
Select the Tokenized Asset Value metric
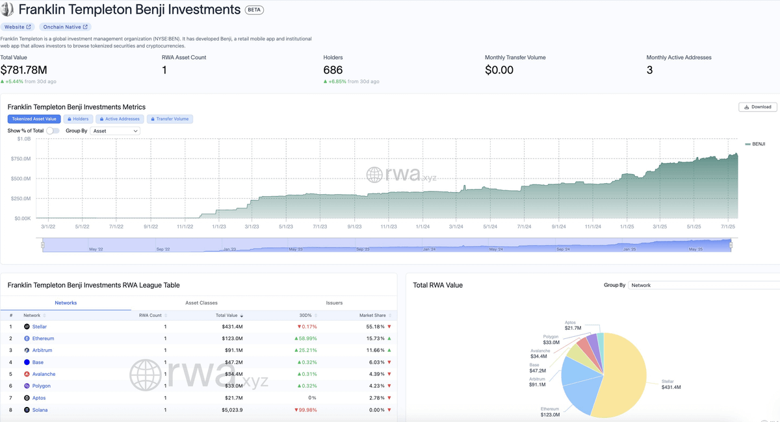[x=34, y=119]
